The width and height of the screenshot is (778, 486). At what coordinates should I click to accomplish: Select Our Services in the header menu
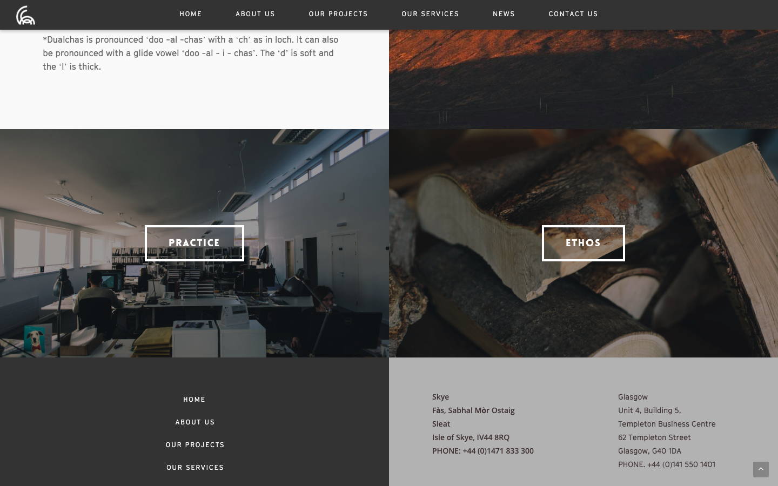tap(430, 14)
